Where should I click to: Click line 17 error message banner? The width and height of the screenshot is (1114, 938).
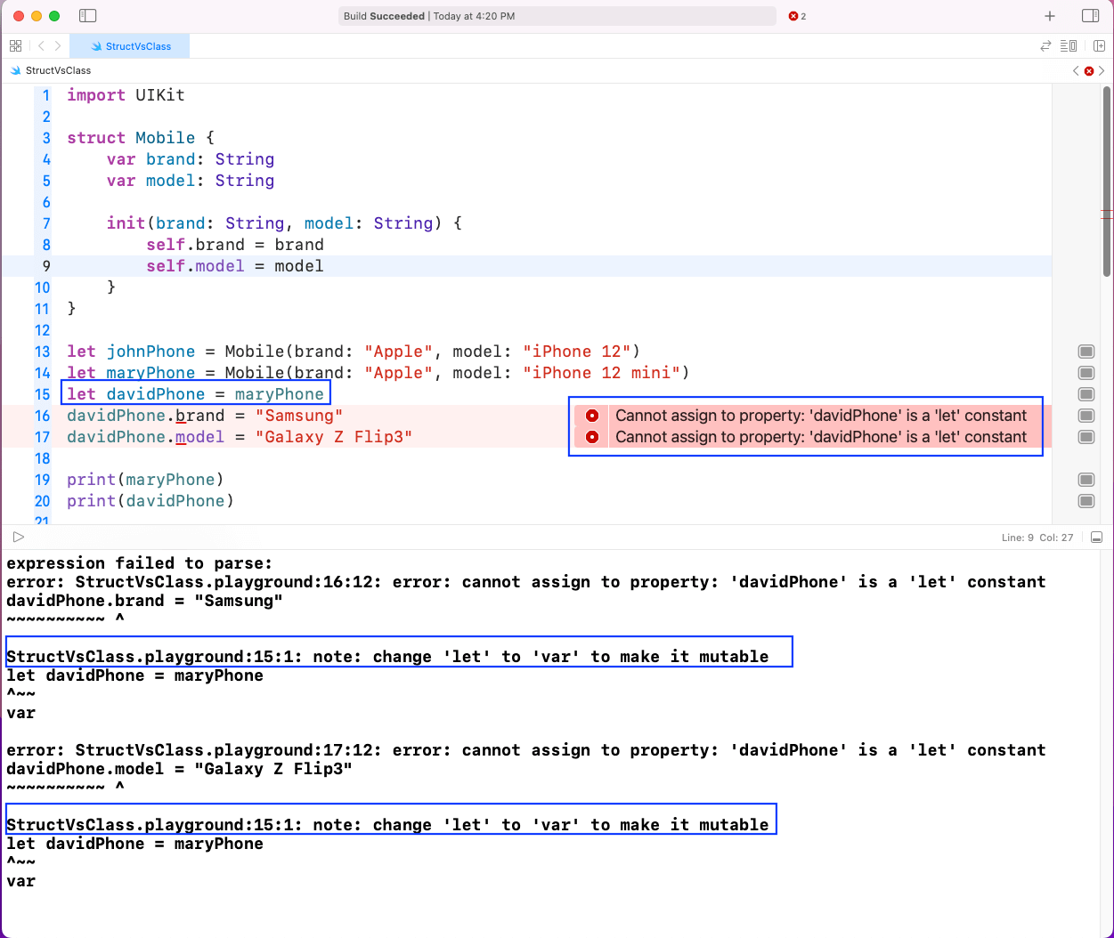[819, 437]
